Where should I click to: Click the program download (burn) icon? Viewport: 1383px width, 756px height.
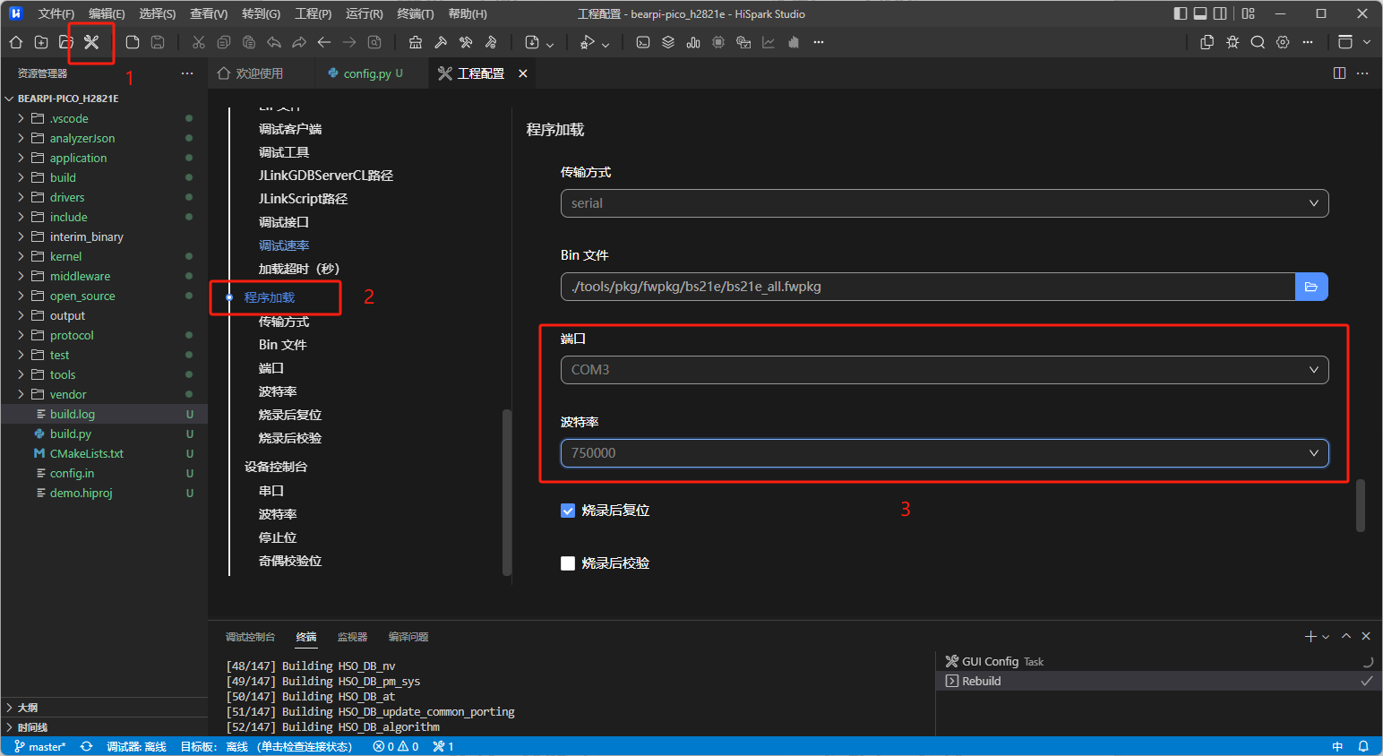coord(532,42)
